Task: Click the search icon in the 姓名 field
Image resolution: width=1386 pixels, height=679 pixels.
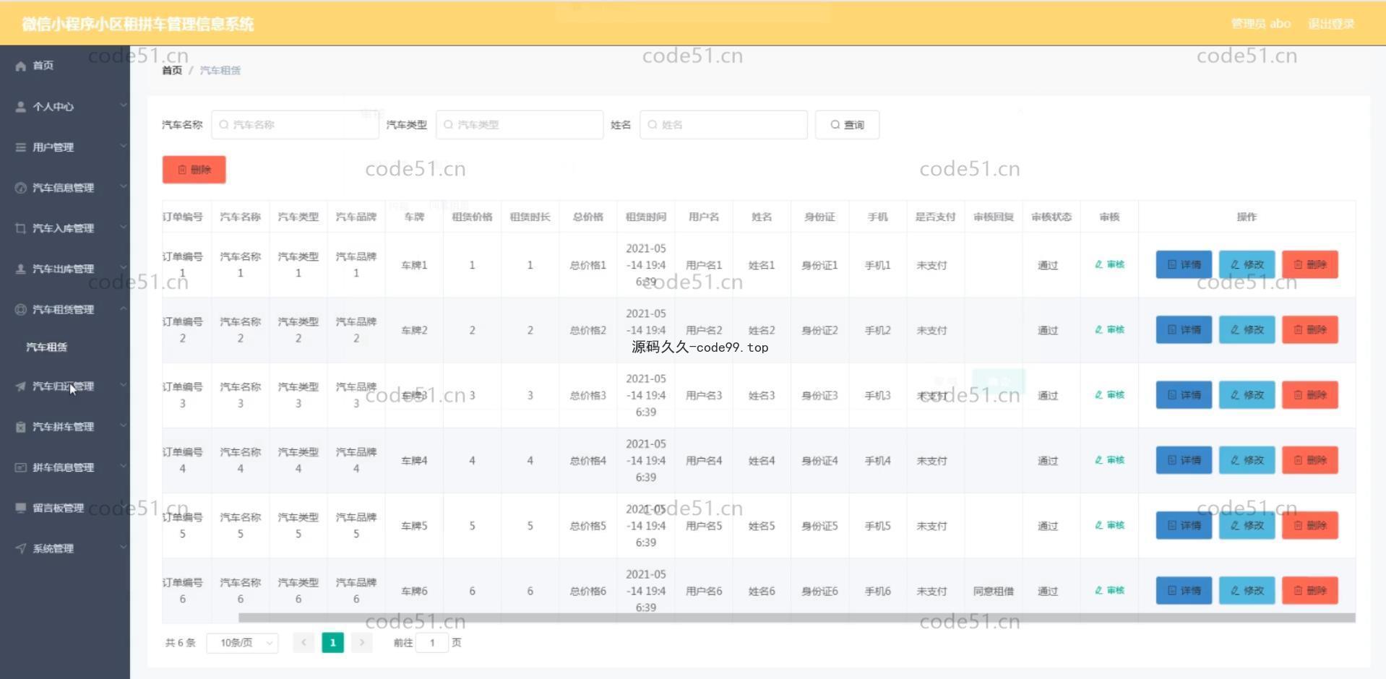Action: click(x=653, y=124)
